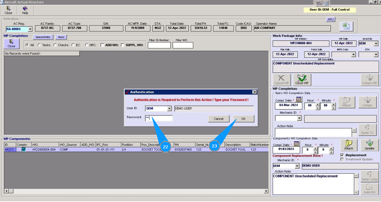This screenshot has height=202, width=381.
Task: Select the EC radio button
Action: (x=73, y=45)
